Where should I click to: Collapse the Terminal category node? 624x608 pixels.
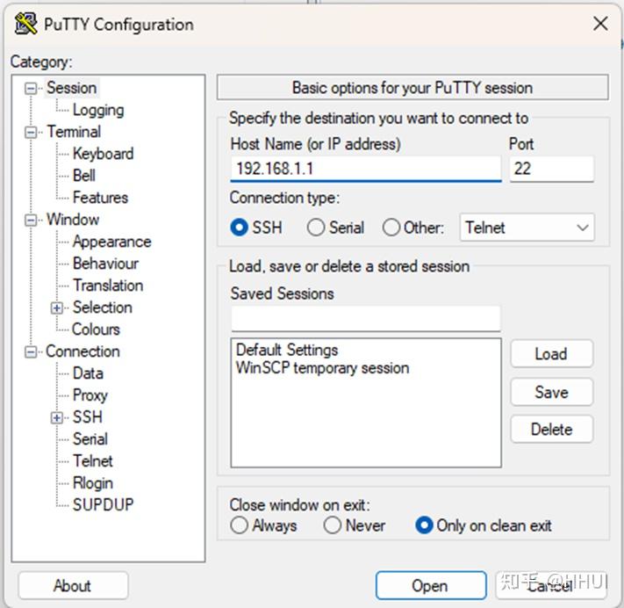(32, 132)
